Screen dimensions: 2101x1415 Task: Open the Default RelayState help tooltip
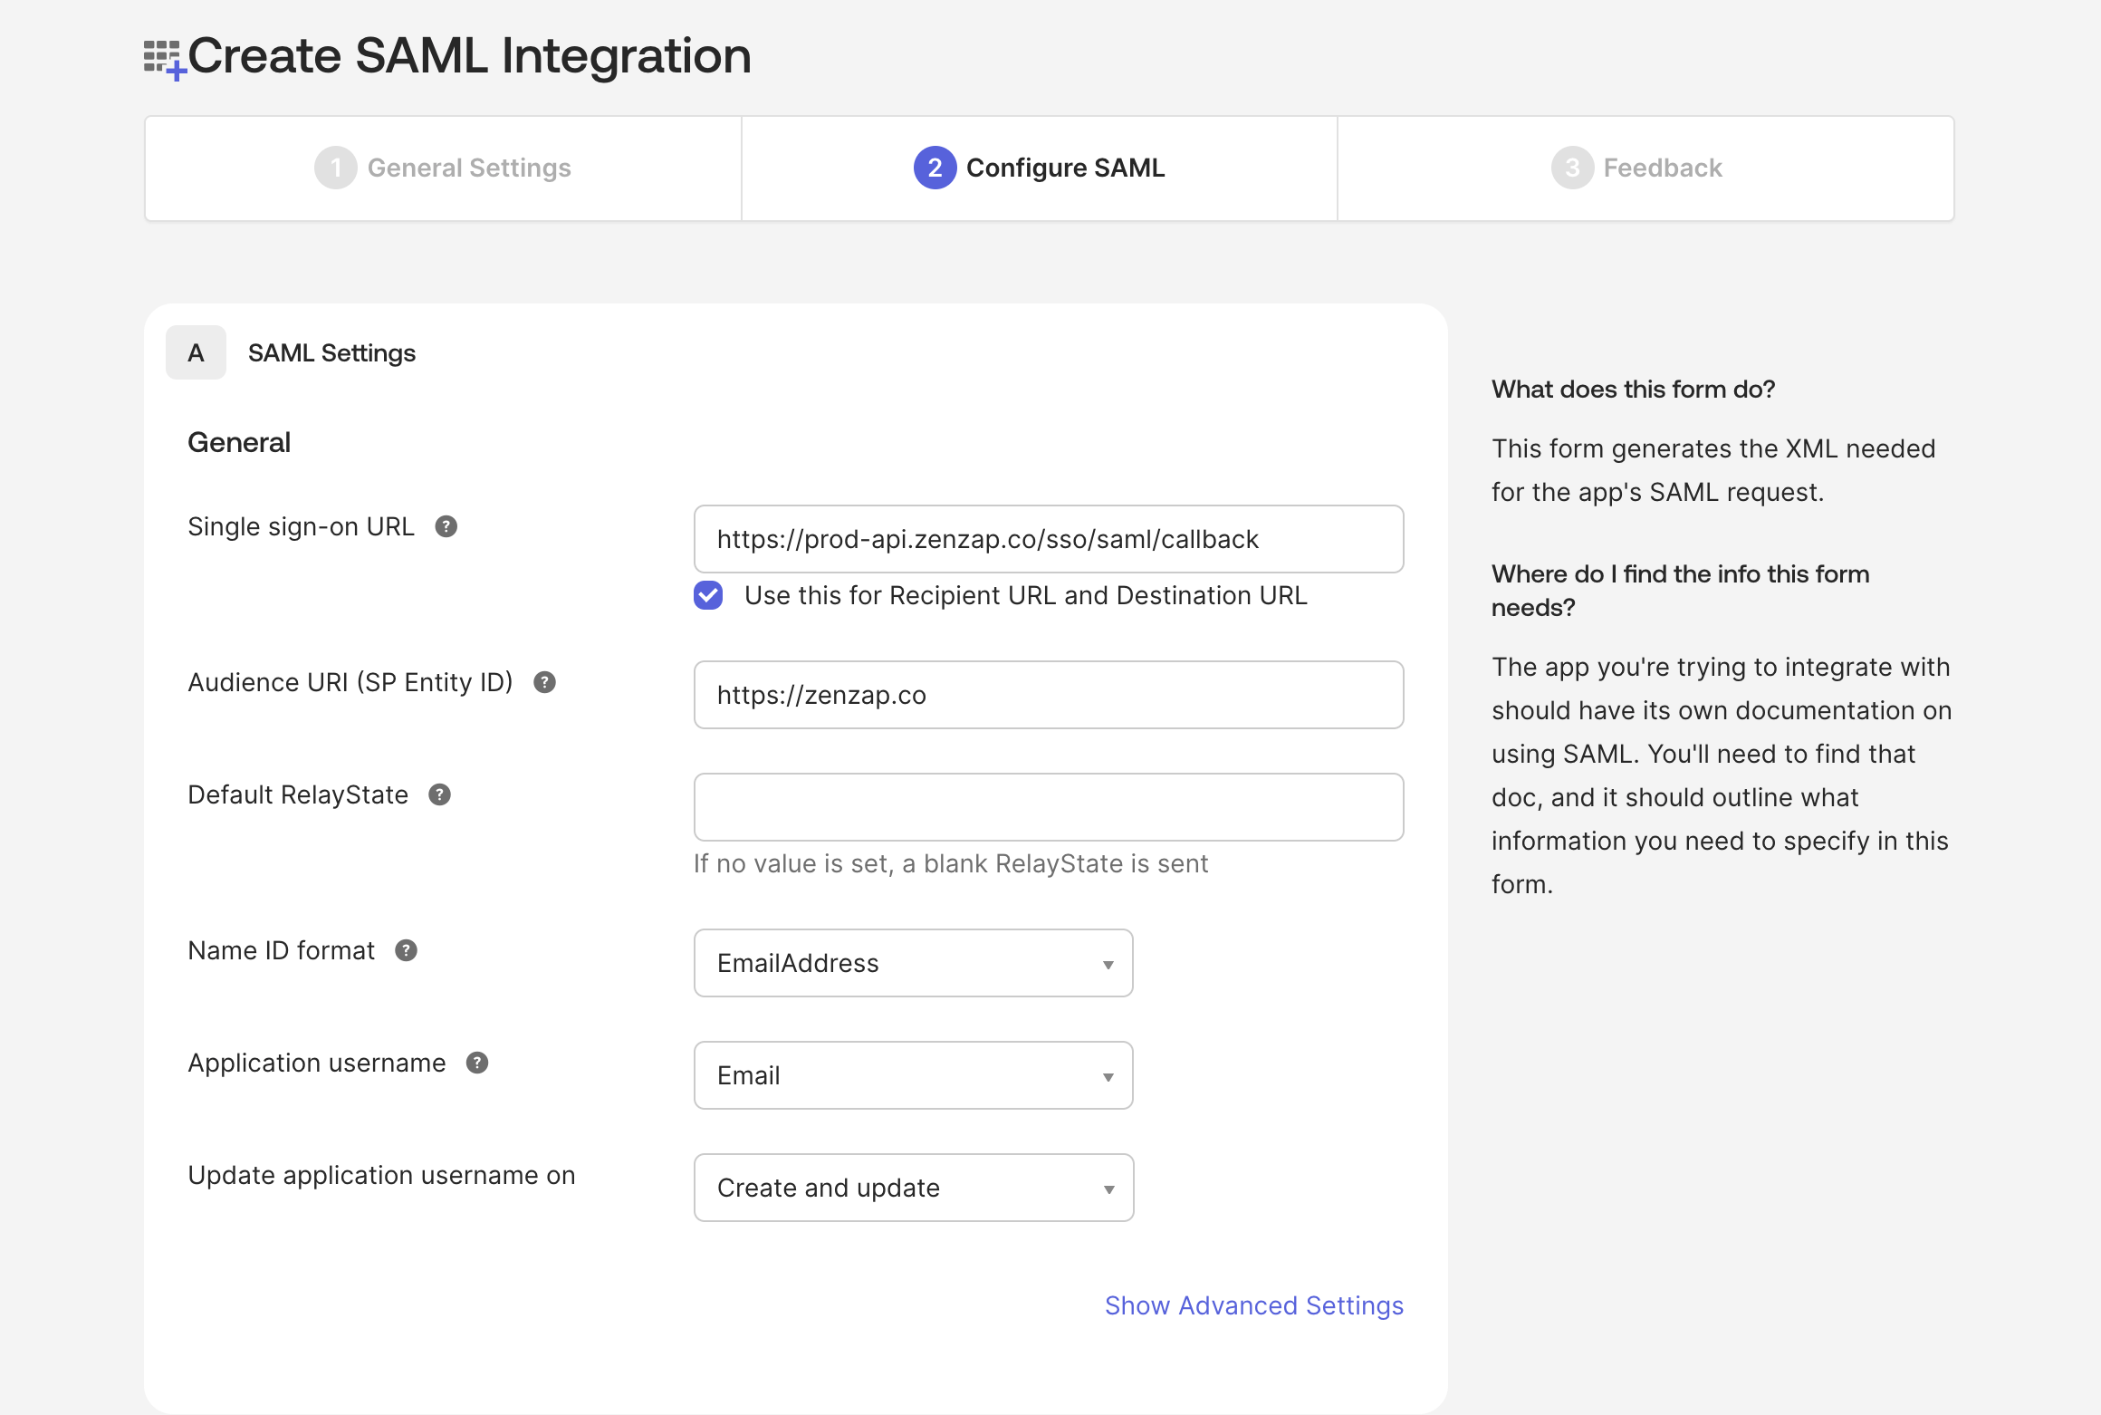[440, 794]
